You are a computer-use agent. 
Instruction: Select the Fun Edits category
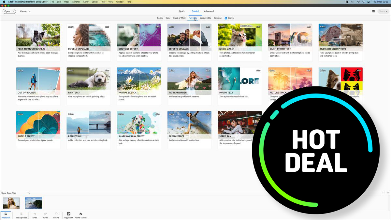[193, 18]
